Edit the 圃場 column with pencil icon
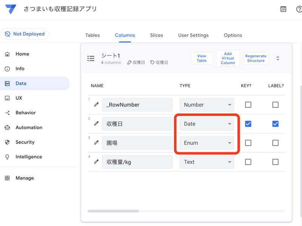Image resolution: width=302 pixels, height=226 pixels. coord(96,143)
